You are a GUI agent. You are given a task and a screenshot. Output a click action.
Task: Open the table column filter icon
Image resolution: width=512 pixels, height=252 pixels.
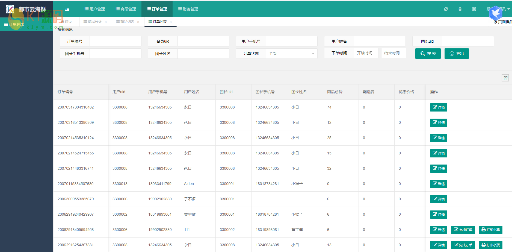505,78
